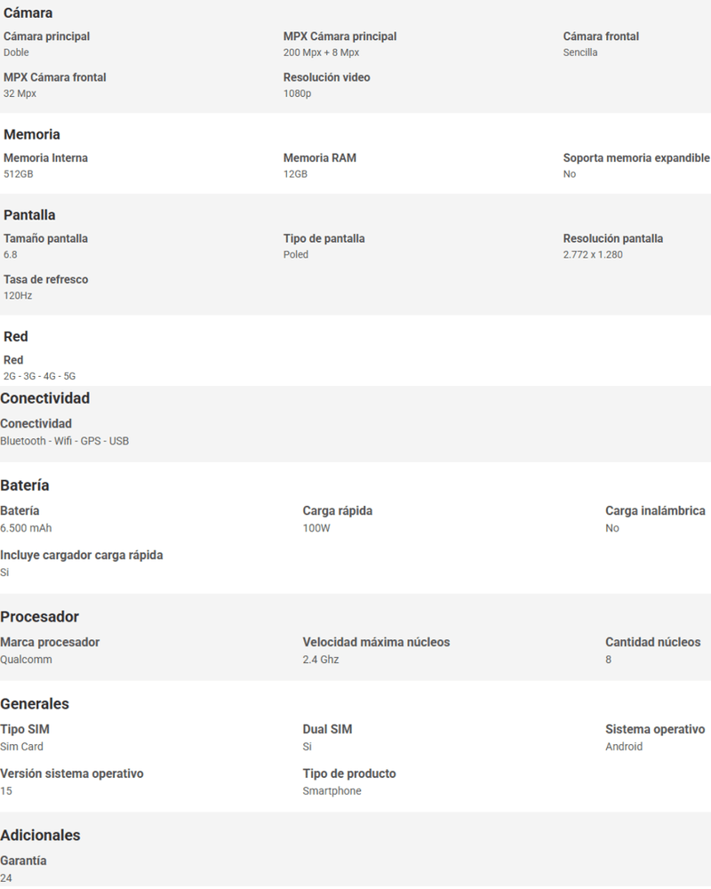This screenshot has width=711, height=889.
Task: Click the Tasa de refresco label
Action: pos(46,279)
